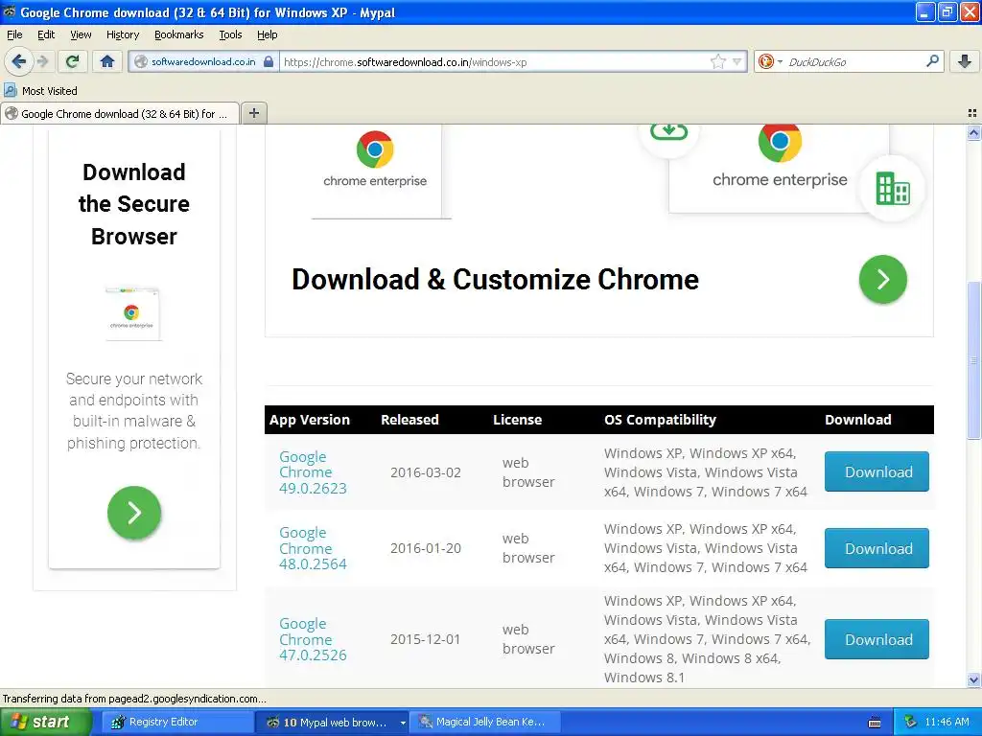Click the App Version column header

point(310,420)
